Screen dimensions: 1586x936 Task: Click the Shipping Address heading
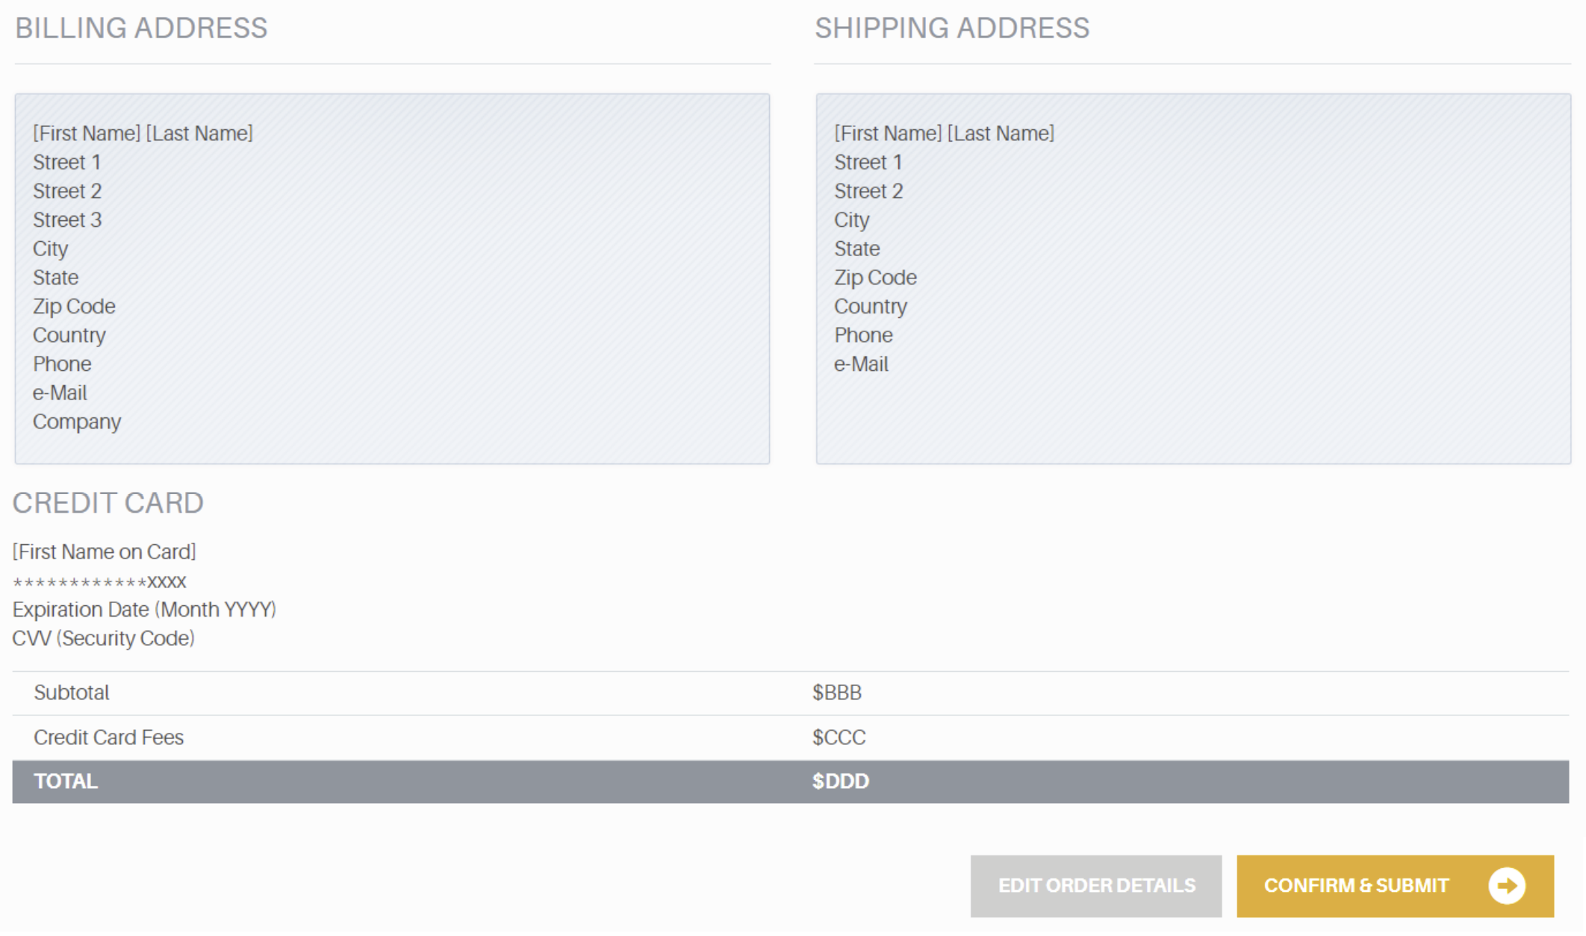[x=952, y=28]
